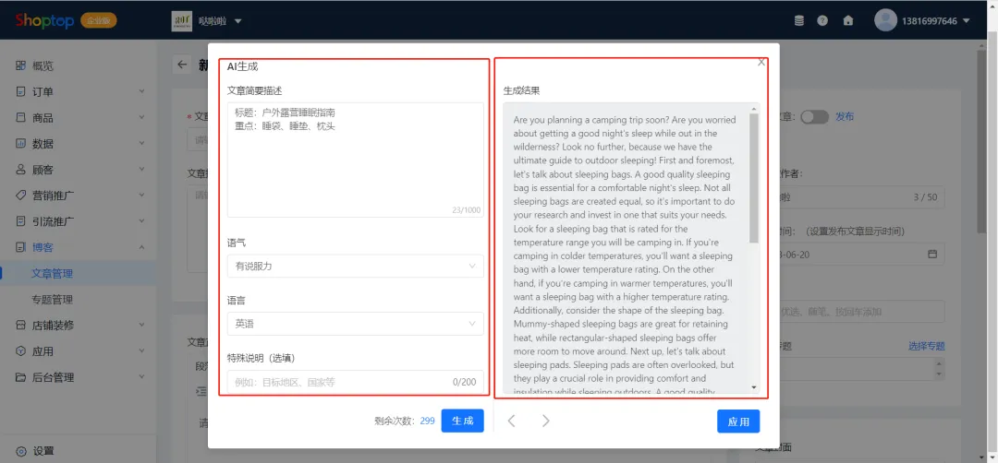Click the 顾客 person icon in sidebar

21,170
